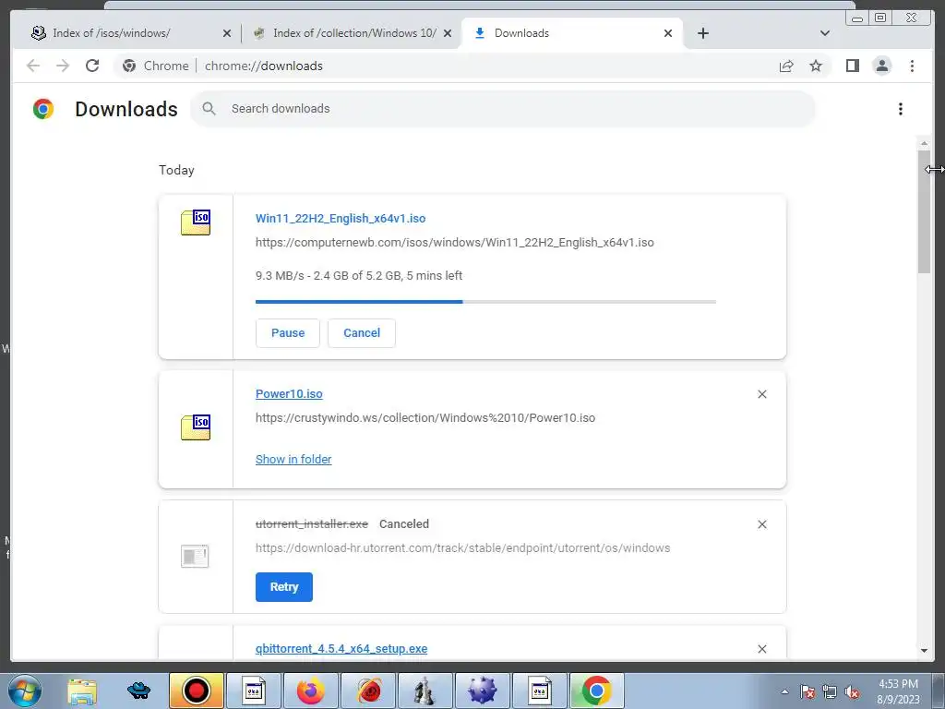Click the taskbar clock 4:53 PM

click(898, 684)
